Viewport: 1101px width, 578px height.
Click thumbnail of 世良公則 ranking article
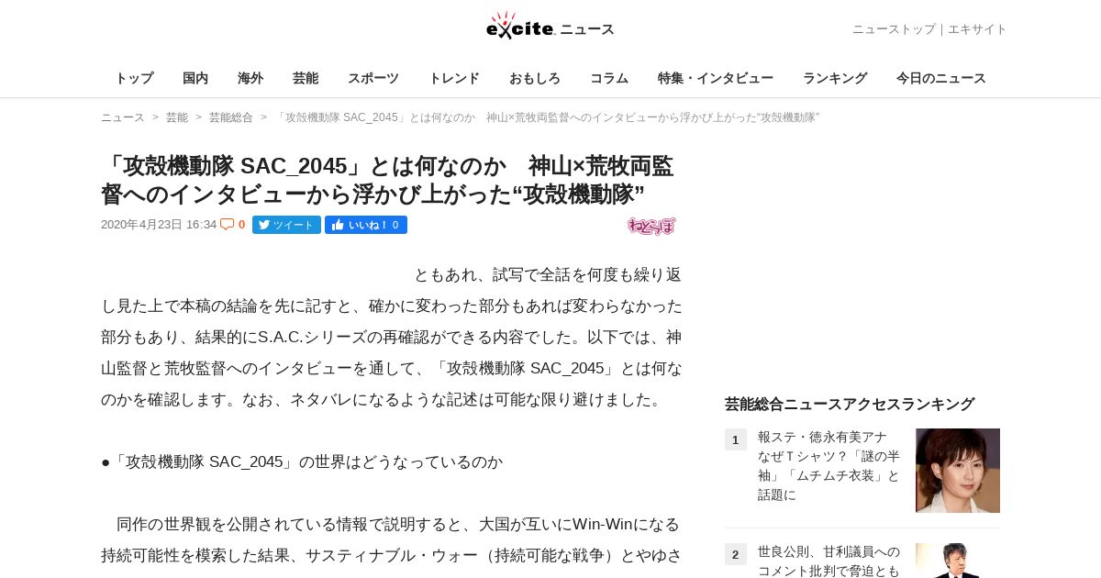958,561
